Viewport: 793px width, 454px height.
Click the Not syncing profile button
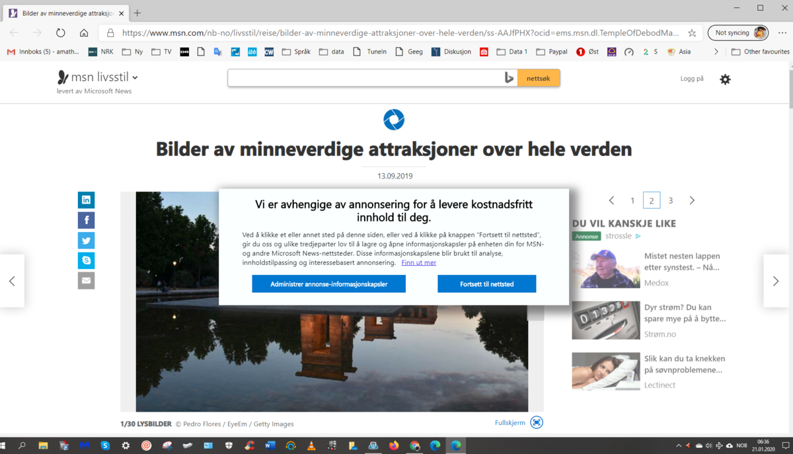click(738, 32)
